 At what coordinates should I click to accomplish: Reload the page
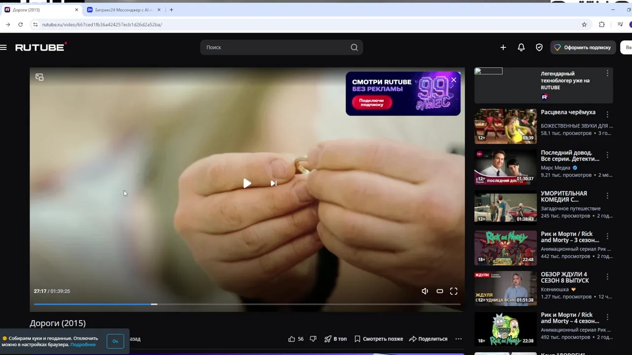pyautogui.click(x=20, y=25)
